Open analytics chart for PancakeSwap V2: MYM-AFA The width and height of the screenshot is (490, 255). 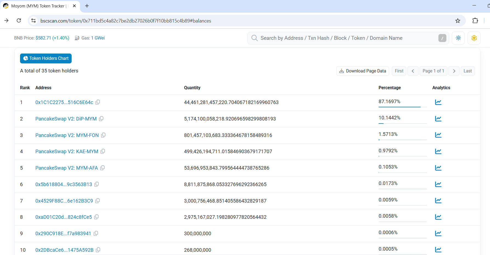(438, 168)
